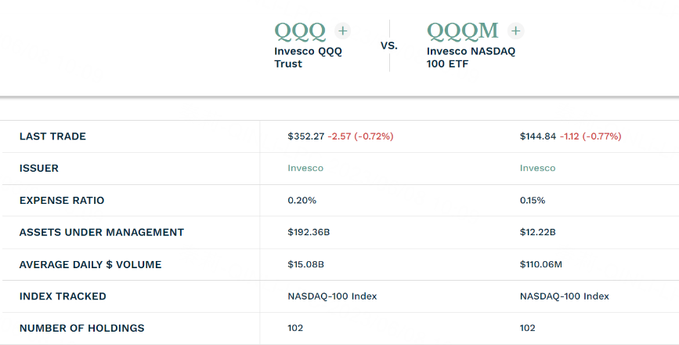Click the plus icon next to QQQ

pyautogui.click(x=342, y=31)
